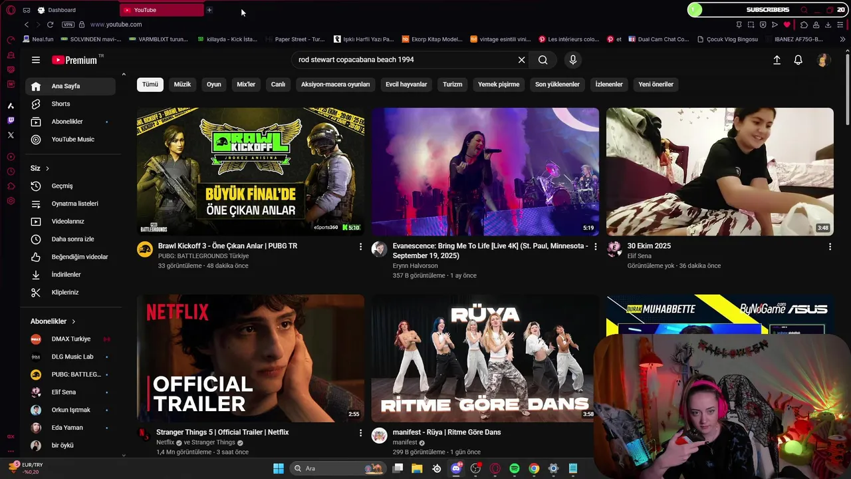Go to Ana Sayfa in the sidebar
The height and width of the screenshot is (479, 851).
point(70,86)
